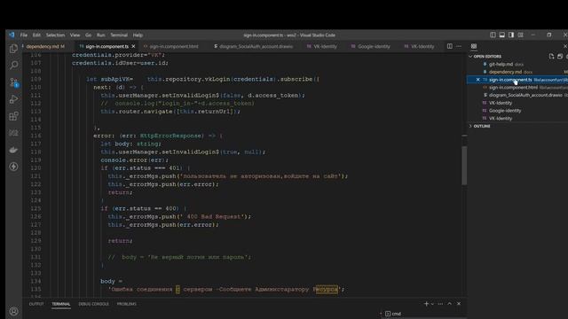This screenshot has height=319, width=568.
Task: Open the Extensions view
Action: click(x=13, y=116)
